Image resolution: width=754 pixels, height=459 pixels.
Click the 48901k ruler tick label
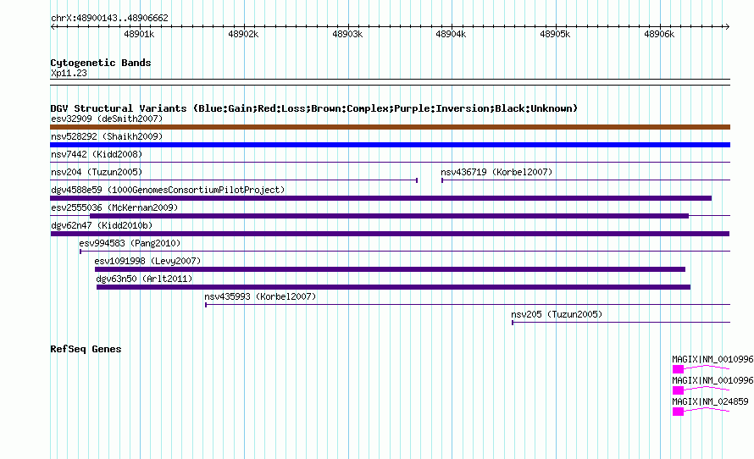[139, 34]
